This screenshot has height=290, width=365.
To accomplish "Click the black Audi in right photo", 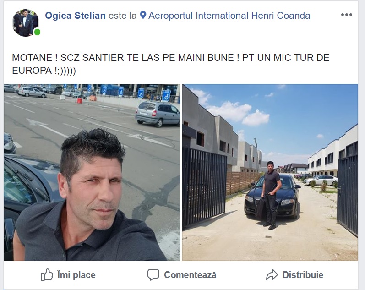I will pyautogui.click(x=272, y=197).
